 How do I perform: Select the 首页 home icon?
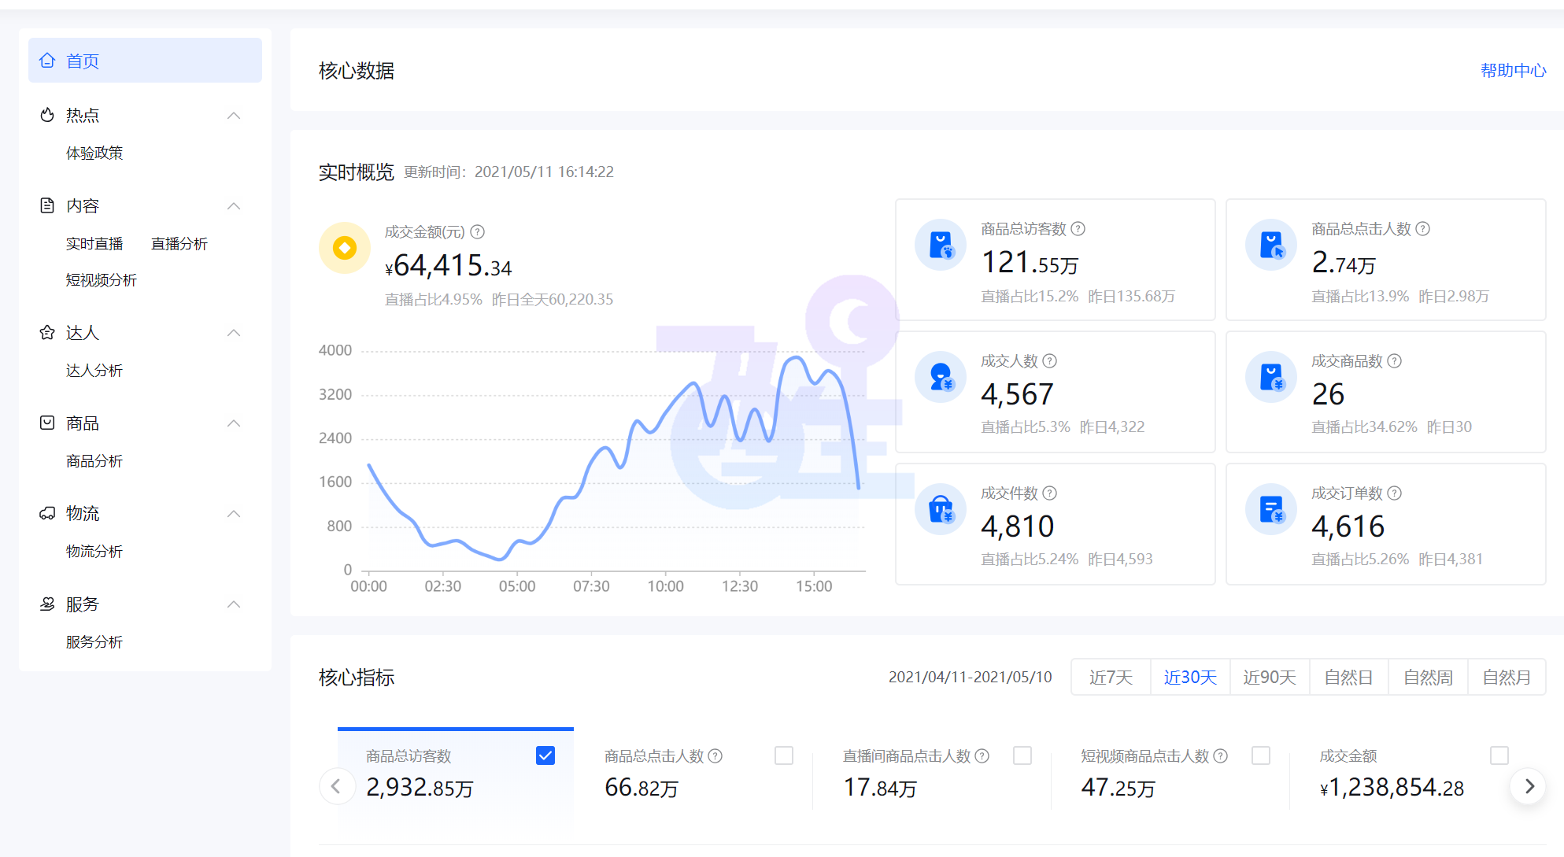47,60
